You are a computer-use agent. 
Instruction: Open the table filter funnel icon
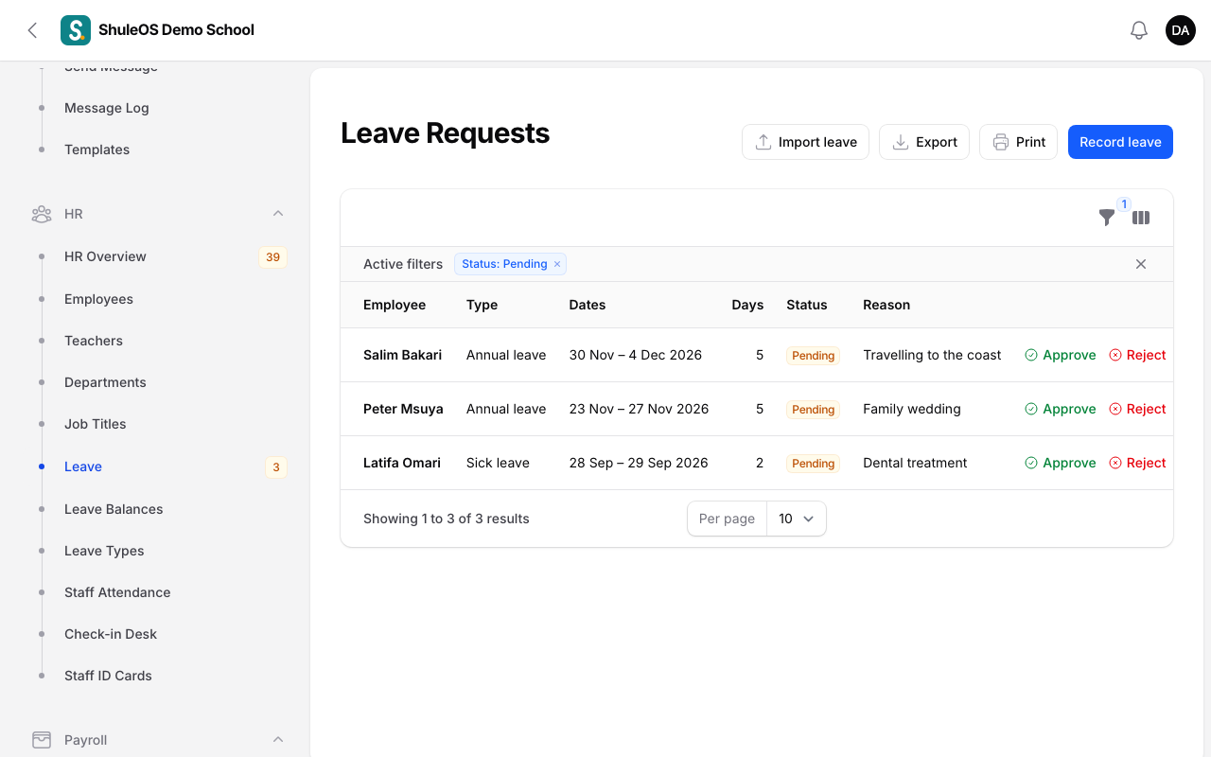point(1107,218)
